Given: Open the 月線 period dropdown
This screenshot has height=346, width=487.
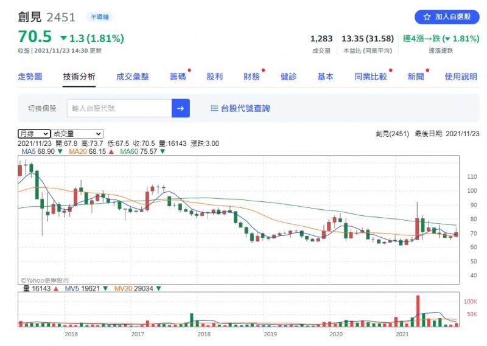Looking at the screenshot, I should coord(34,134).
